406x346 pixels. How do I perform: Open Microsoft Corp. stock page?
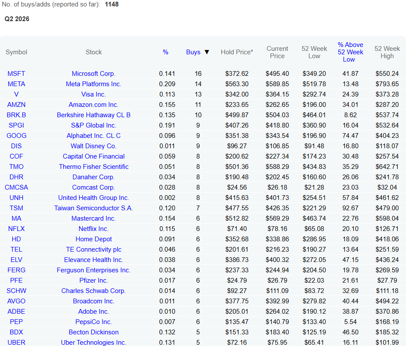pyautogui.click(x=93, y=74)
